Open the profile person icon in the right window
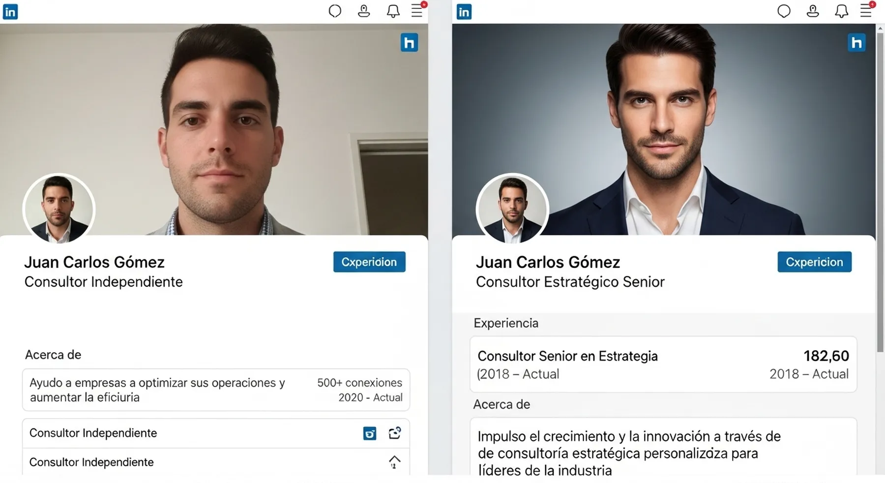The width and height of the screenshot is (885, 483). tap(813, 11)
